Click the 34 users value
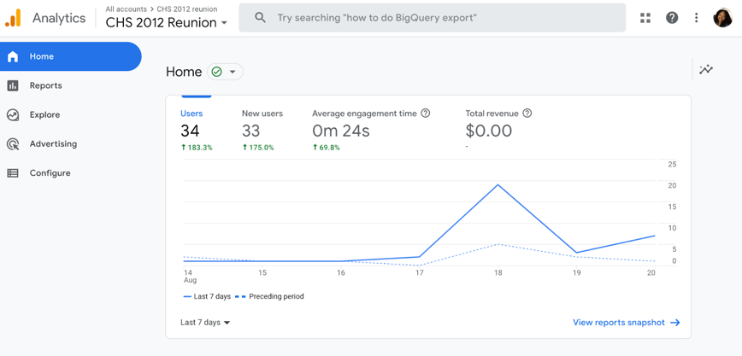The width and height of the screenshot is (742, 356). tap(190, 131)
